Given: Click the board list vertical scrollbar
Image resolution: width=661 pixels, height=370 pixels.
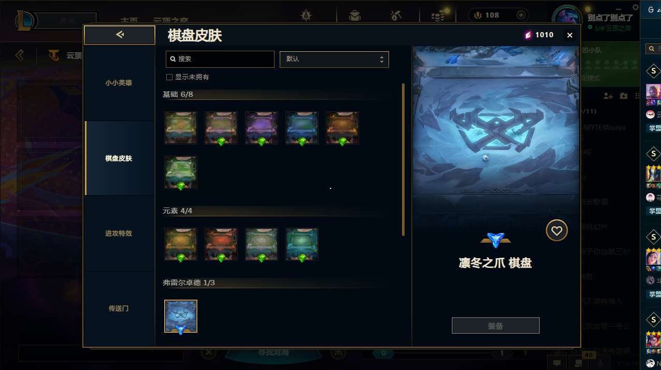Looking at the screenshot, I should (x=403, y=159).
